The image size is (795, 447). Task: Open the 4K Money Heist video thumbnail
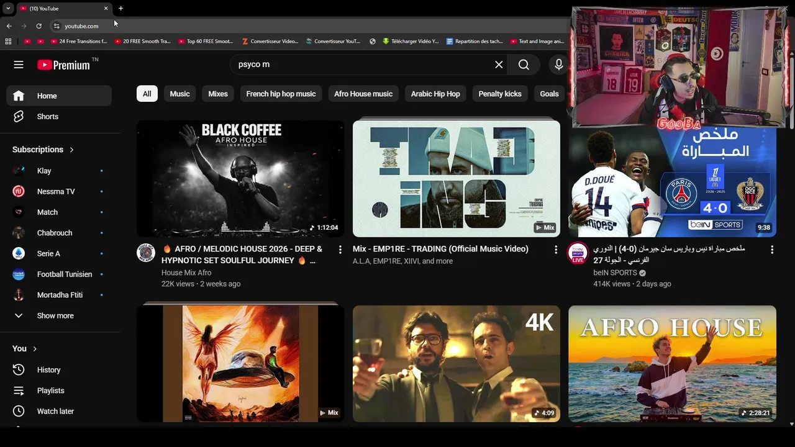point(457,364)
